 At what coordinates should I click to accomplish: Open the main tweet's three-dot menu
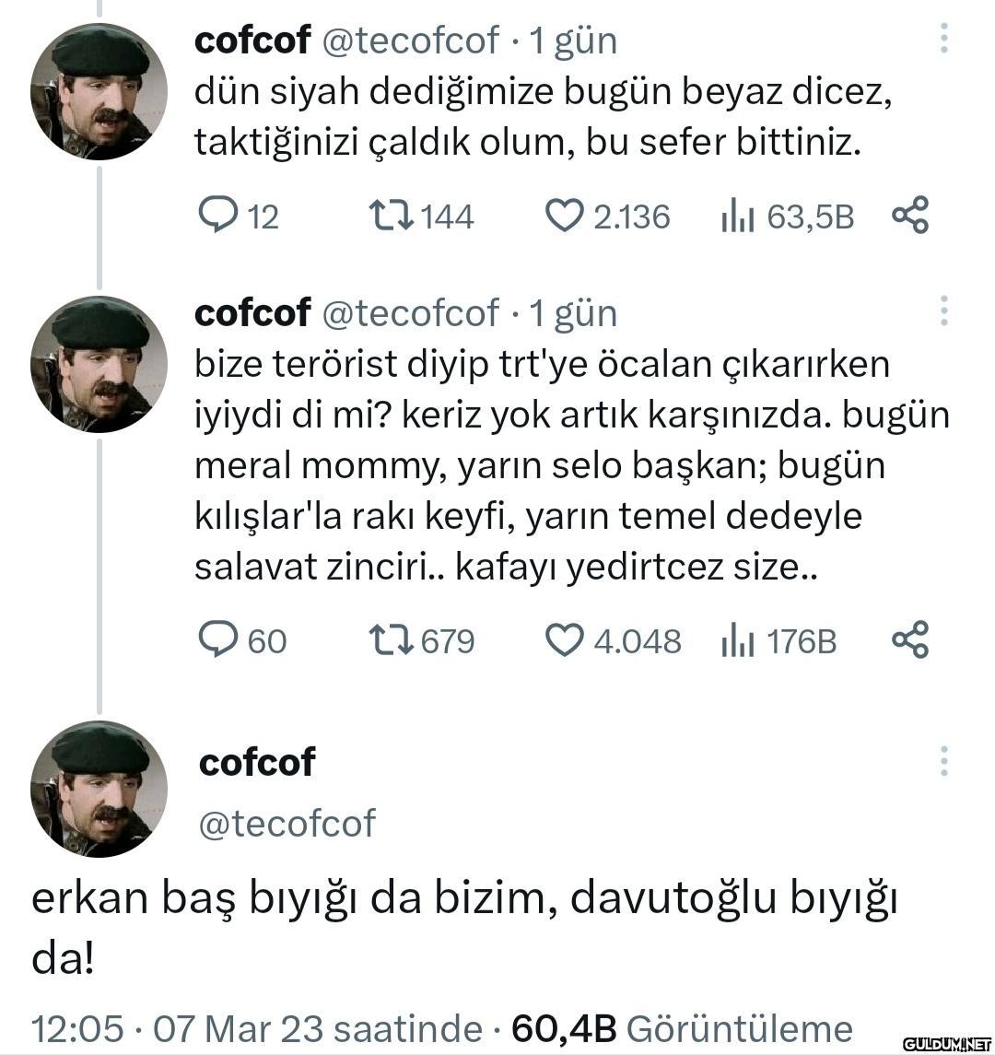pos(944,761)
